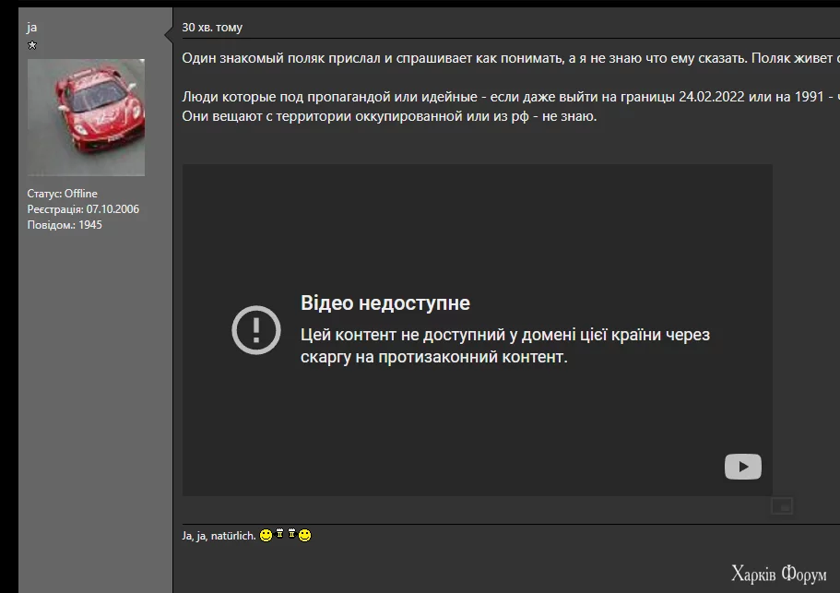This screenshot has height=593, width=840.
Task: Click the first chess-piece emoticon after natürlich
Action: pos(279,534)
